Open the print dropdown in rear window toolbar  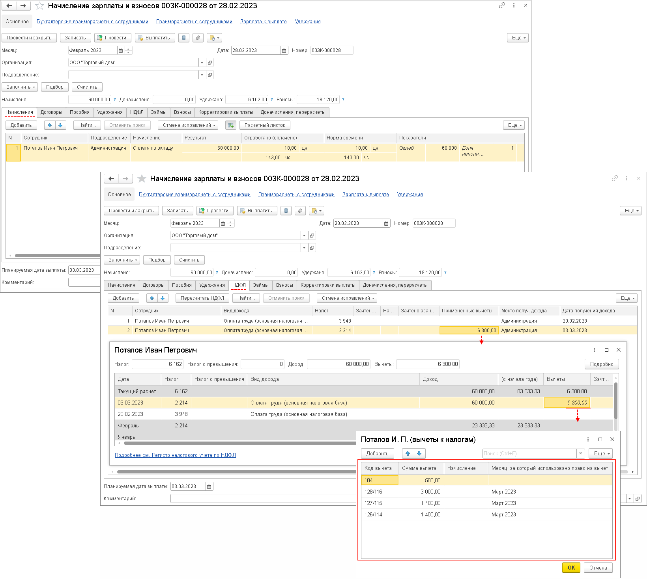coord(214,38)
